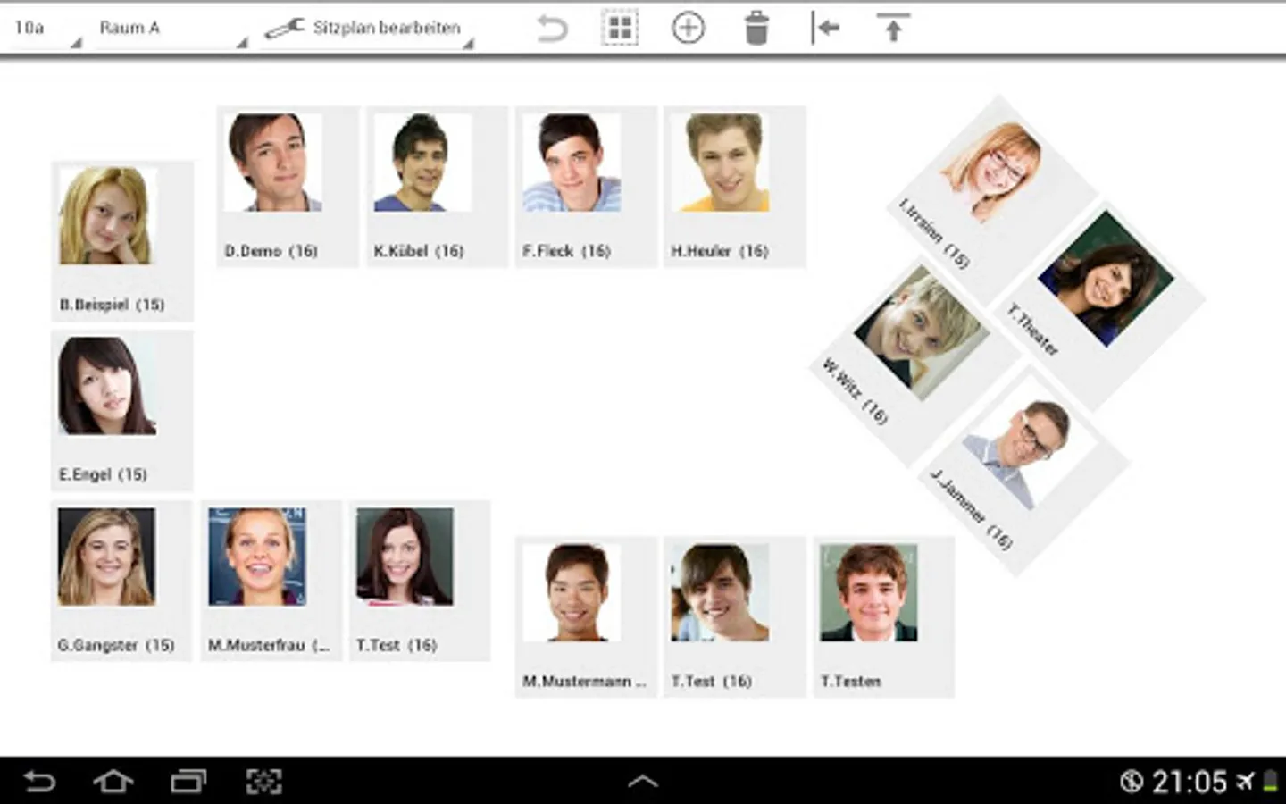Viewport: 1286px width, 804px height.
Task: Click the align-left arrow icon
Action: coord(825,29)
